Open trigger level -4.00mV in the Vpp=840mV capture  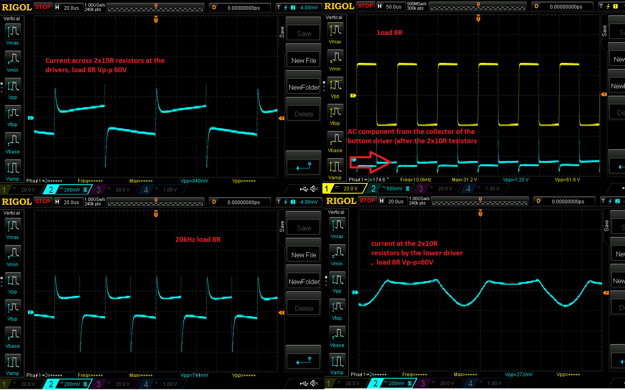pos(299,7)
